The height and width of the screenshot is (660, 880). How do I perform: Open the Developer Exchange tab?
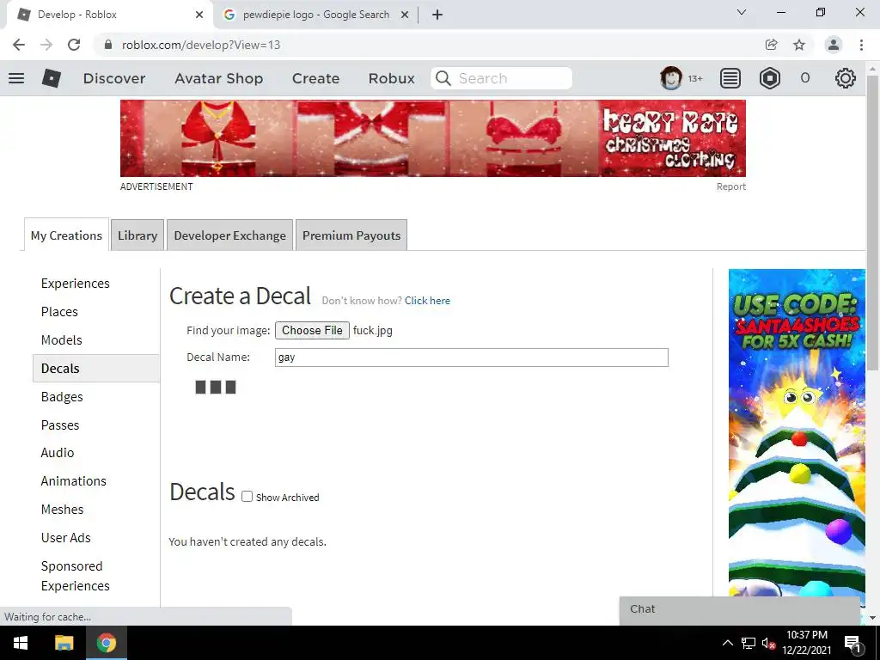pos(229,235)
